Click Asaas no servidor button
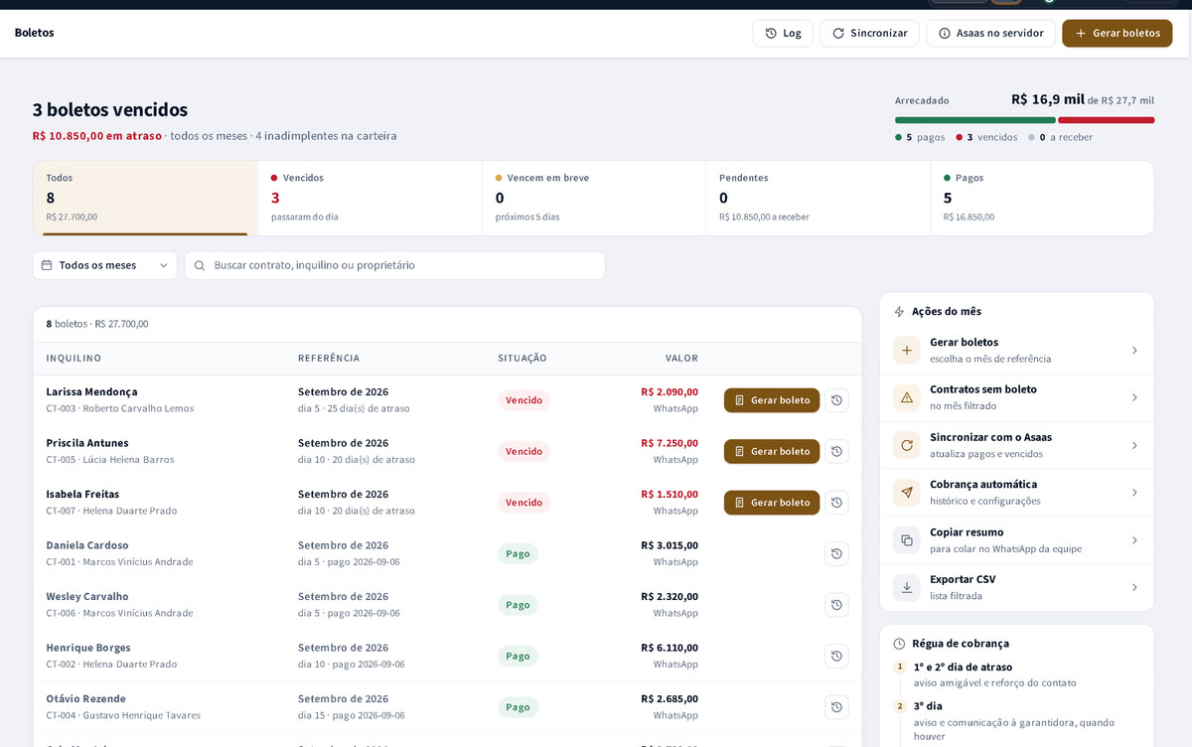Screen dimensions: 1192x747 (990, 33)
